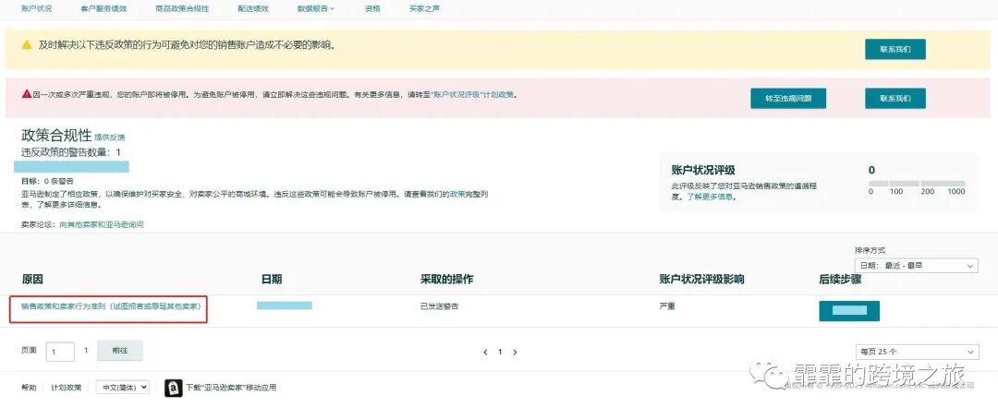Click the 严重 impact cell text

pyautogui.click(x=667, y=306)
